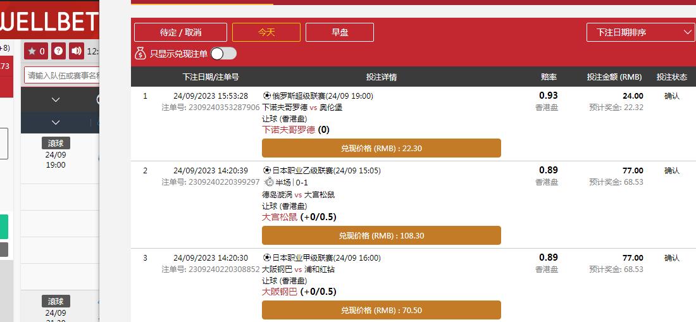The image size is (696, 322).
Task: Click the cash-out money bag icon
Action: pyautogui.click(x=140, y=54)
